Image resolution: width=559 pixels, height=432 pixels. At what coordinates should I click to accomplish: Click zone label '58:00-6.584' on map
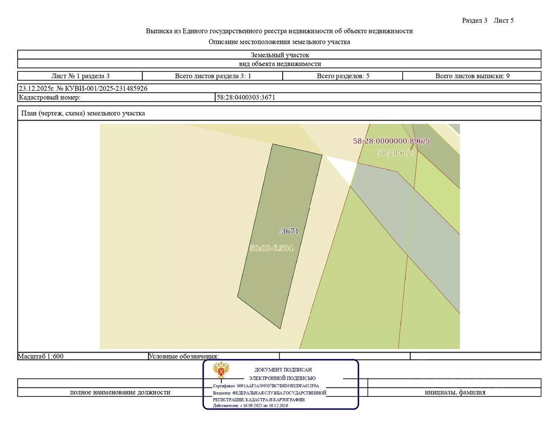pos(271,248)
